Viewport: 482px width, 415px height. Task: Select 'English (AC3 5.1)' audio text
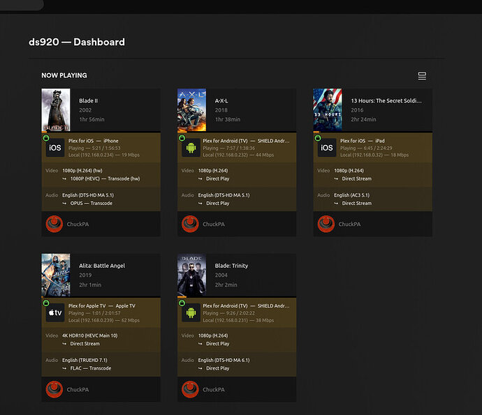(352, 195)
